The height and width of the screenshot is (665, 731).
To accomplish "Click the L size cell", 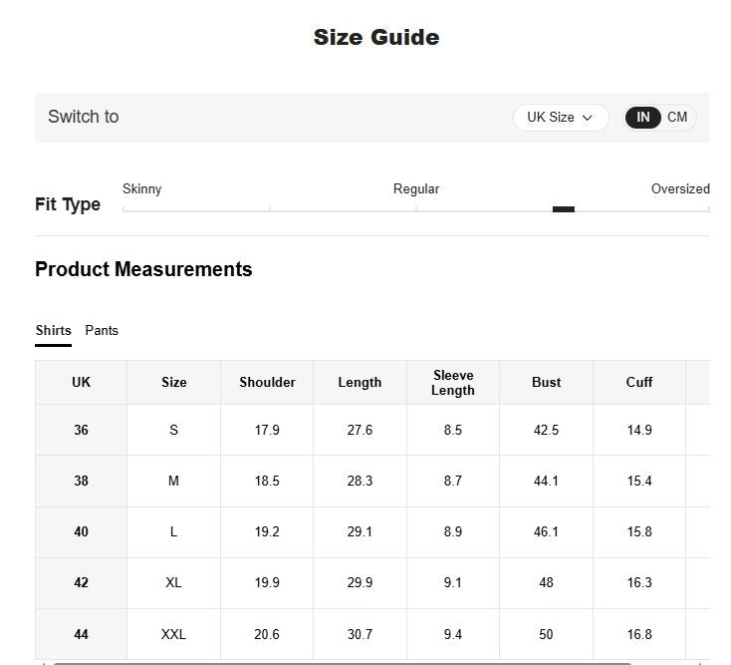I will pyautogui.click(x=174, y=531).
